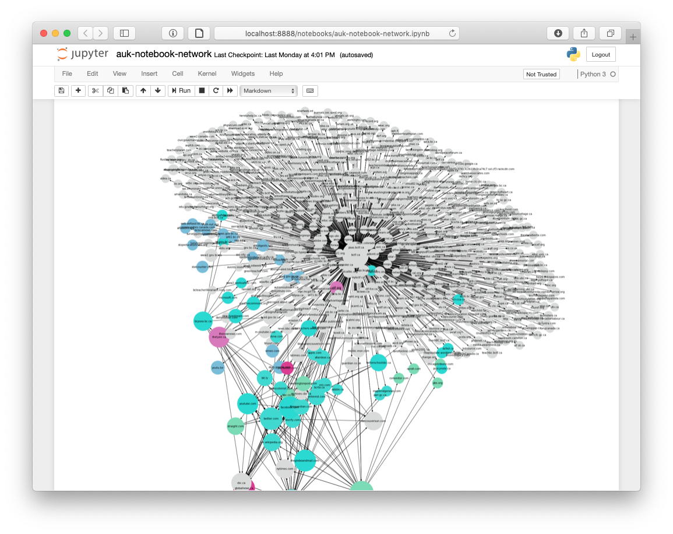Open the Help menu
Image resolution: width=673 pixels, height=534 pixels.
pyautogui.click(x=276, y=74)
